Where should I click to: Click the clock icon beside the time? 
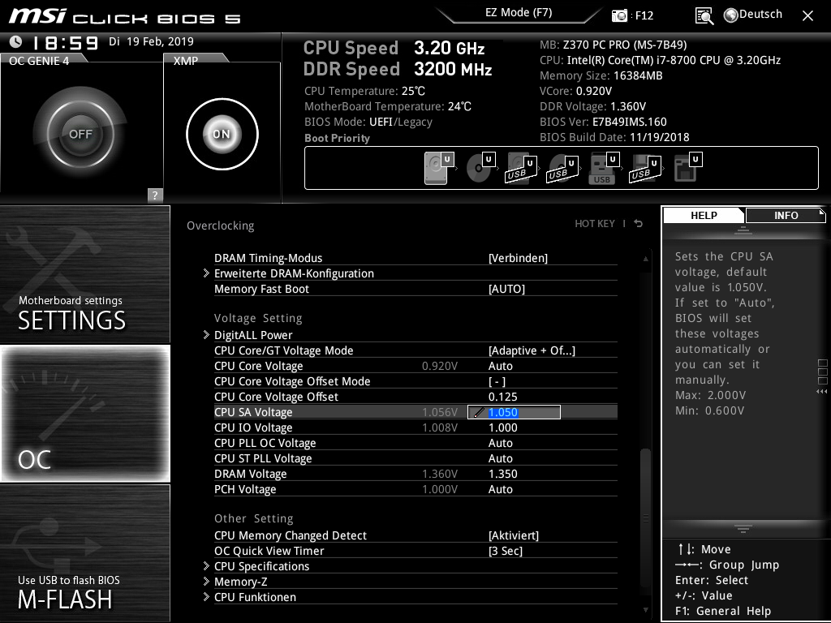[16, 41]
